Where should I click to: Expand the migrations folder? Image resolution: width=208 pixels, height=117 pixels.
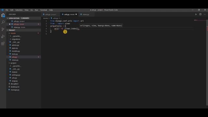coord(24,39)
